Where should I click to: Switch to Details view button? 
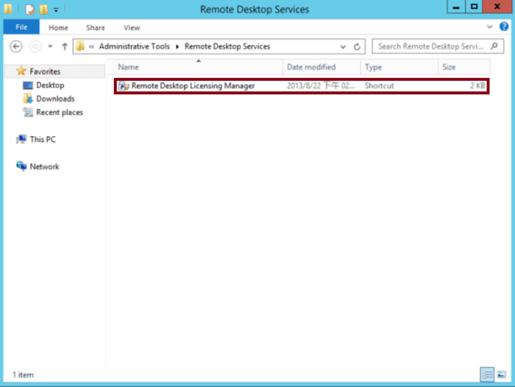[x=487, y=374]
